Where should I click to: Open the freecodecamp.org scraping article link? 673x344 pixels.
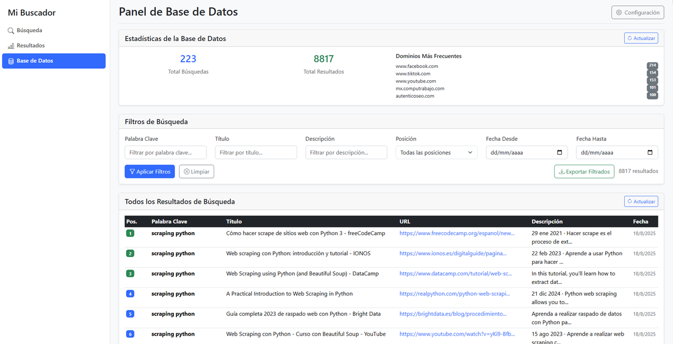point(455,233)
